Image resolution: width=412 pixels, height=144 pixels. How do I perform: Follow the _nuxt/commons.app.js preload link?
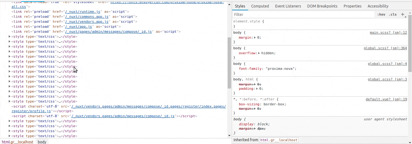(x=87, y=17)
